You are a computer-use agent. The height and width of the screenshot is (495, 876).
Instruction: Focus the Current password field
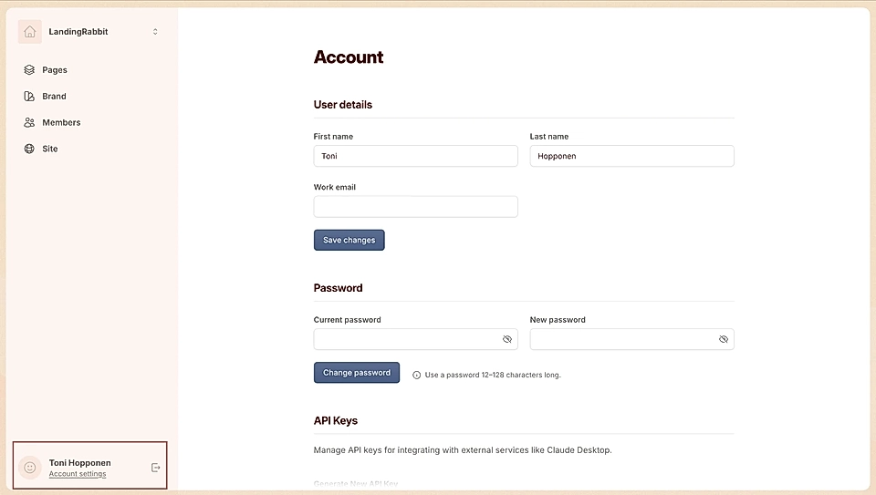click(416, 339)
